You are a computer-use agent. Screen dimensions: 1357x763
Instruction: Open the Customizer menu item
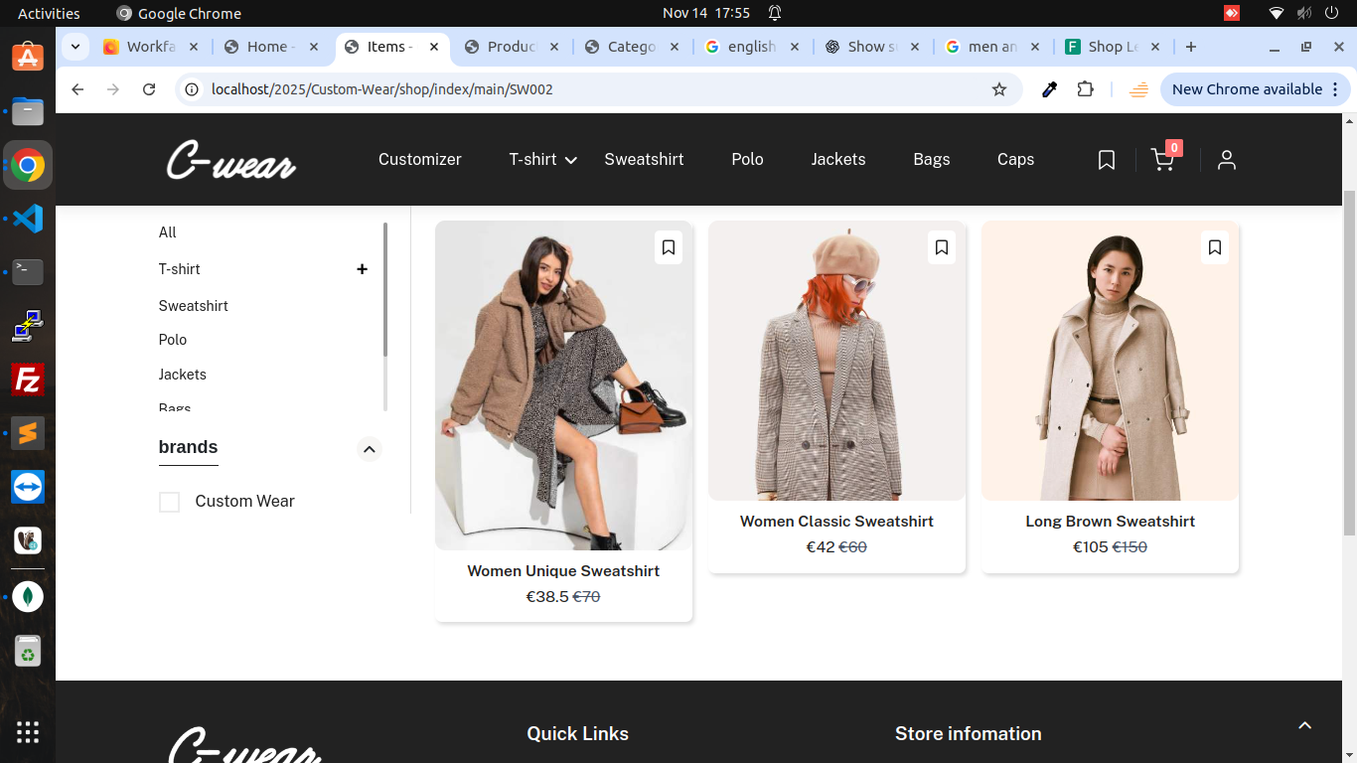click(419, 160)
